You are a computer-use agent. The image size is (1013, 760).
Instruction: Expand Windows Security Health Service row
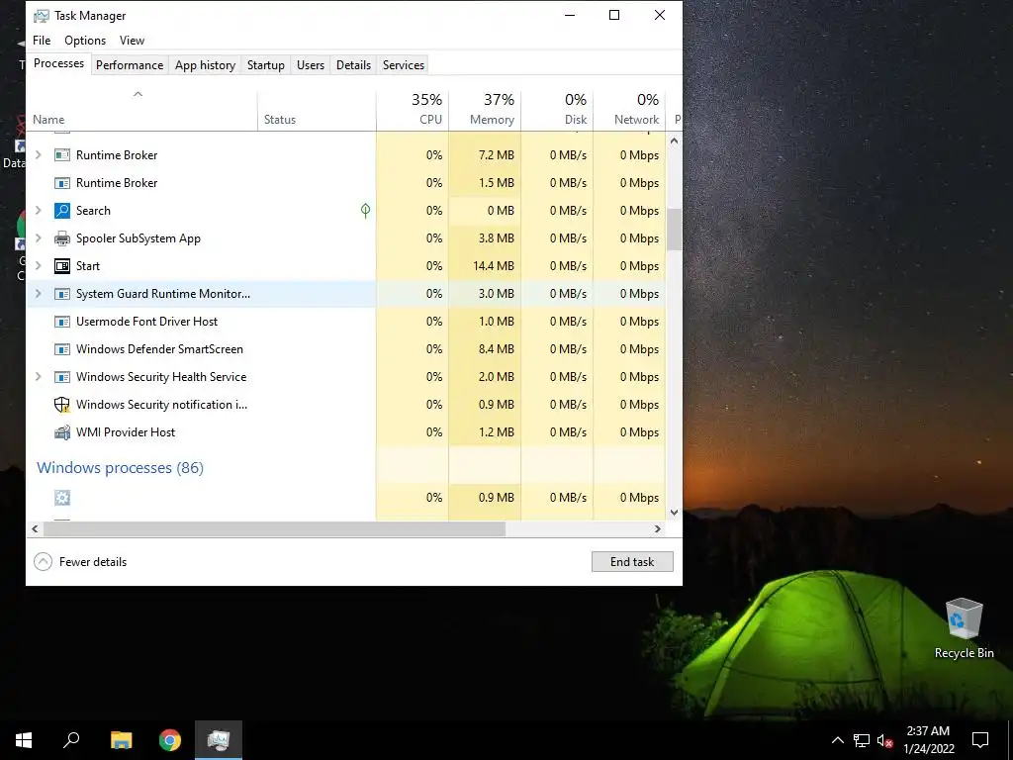(x=39, y=377)
